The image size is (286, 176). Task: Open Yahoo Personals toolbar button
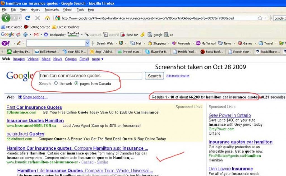click(181, 43)
